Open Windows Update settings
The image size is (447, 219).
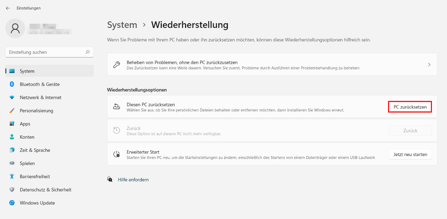point(50,203)
